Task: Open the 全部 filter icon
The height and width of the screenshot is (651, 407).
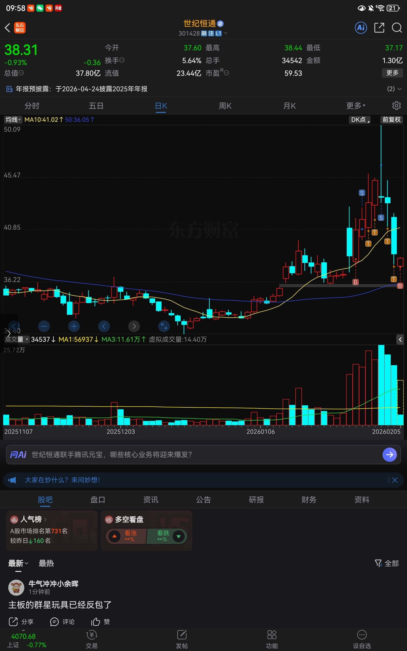Action: tap(378, 563)
